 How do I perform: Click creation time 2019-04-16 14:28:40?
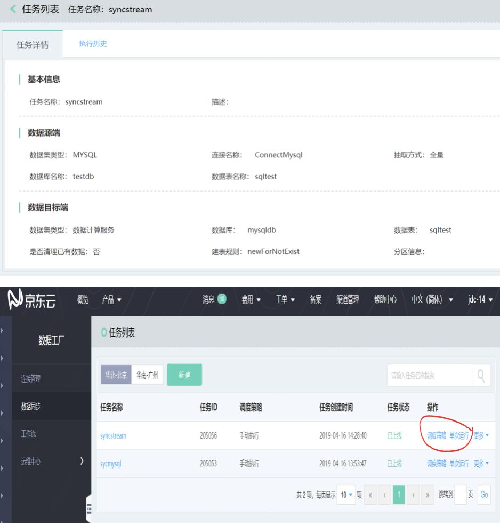[343, 435]
